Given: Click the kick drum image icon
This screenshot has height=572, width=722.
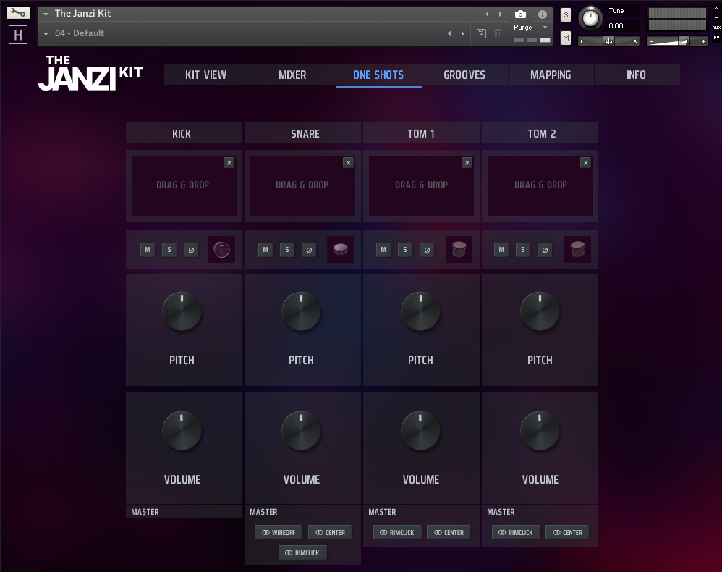Looking at the screenshot, I should 221,250.
